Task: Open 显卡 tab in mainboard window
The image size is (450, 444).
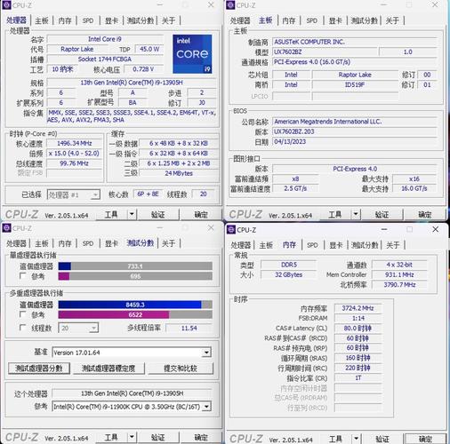Action: click(335, 20)
